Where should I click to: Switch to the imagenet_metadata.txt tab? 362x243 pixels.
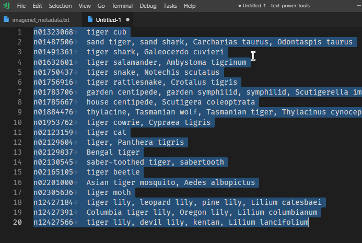click(41, 20)
